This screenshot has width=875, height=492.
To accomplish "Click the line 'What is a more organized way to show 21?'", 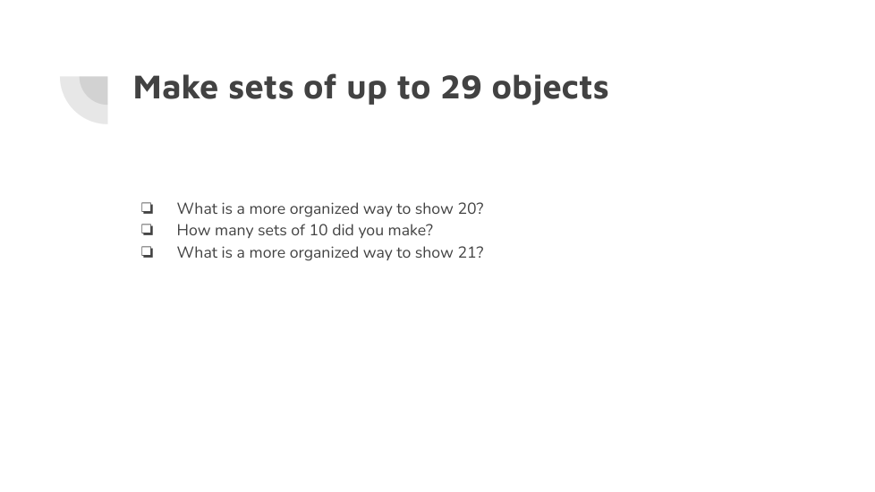I will point(329,252).
